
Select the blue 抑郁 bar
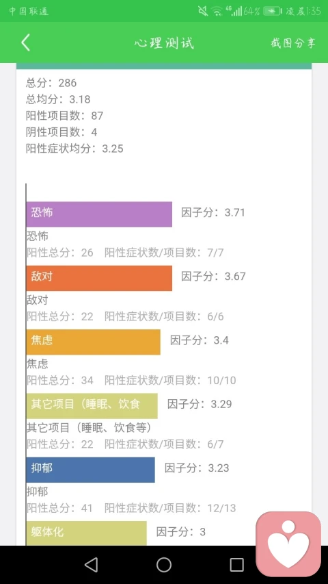[x=90, y=470]
